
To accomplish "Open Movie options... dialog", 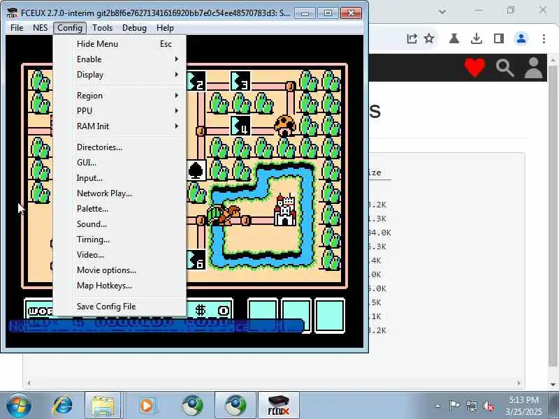I will point(119,270).
